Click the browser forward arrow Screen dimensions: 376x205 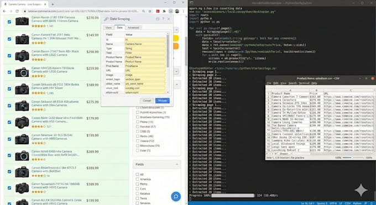(x=11, y=11)
